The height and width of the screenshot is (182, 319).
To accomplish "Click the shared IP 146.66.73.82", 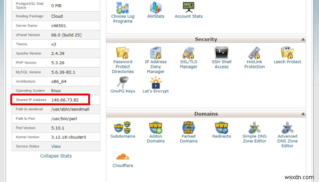I will point(65,100).
